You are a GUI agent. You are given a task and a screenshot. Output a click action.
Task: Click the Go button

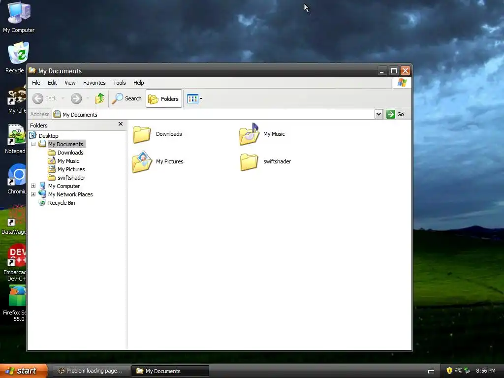(395, 114)
